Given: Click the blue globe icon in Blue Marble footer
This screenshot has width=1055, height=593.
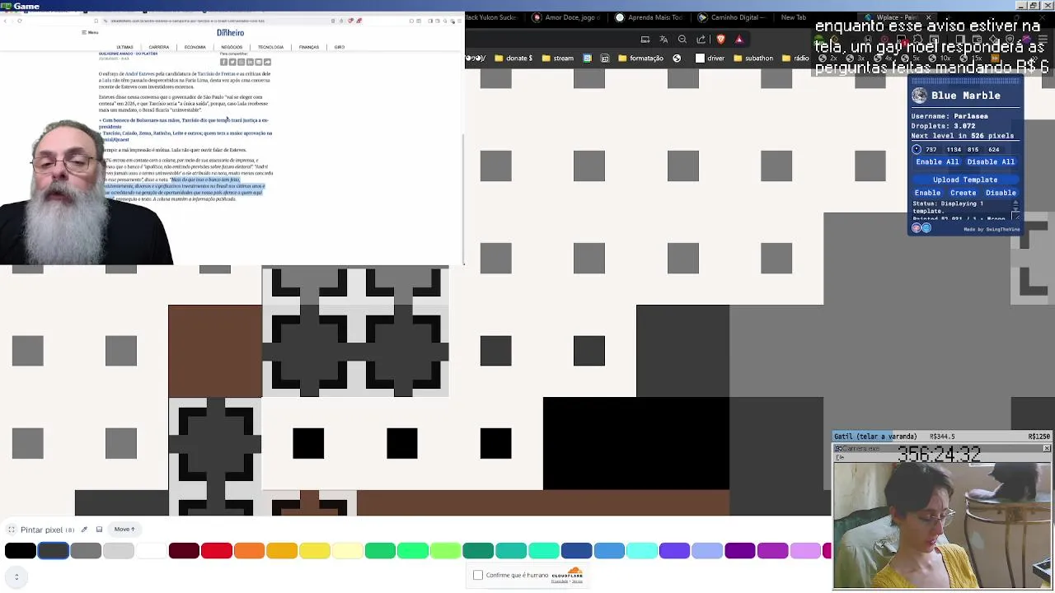Looking at the screenshot, I should (x=926, y=228).
